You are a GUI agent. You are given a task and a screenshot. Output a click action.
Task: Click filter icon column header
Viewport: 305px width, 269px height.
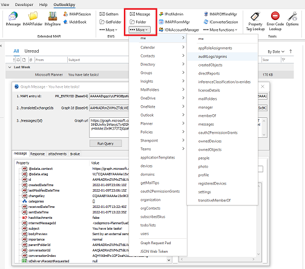pyautogui.click(x=283, y=60)
